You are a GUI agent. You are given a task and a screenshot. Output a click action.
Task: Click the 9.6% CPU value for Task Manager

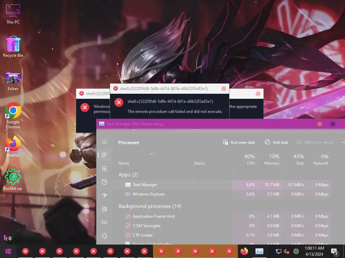tap(250, 185)
